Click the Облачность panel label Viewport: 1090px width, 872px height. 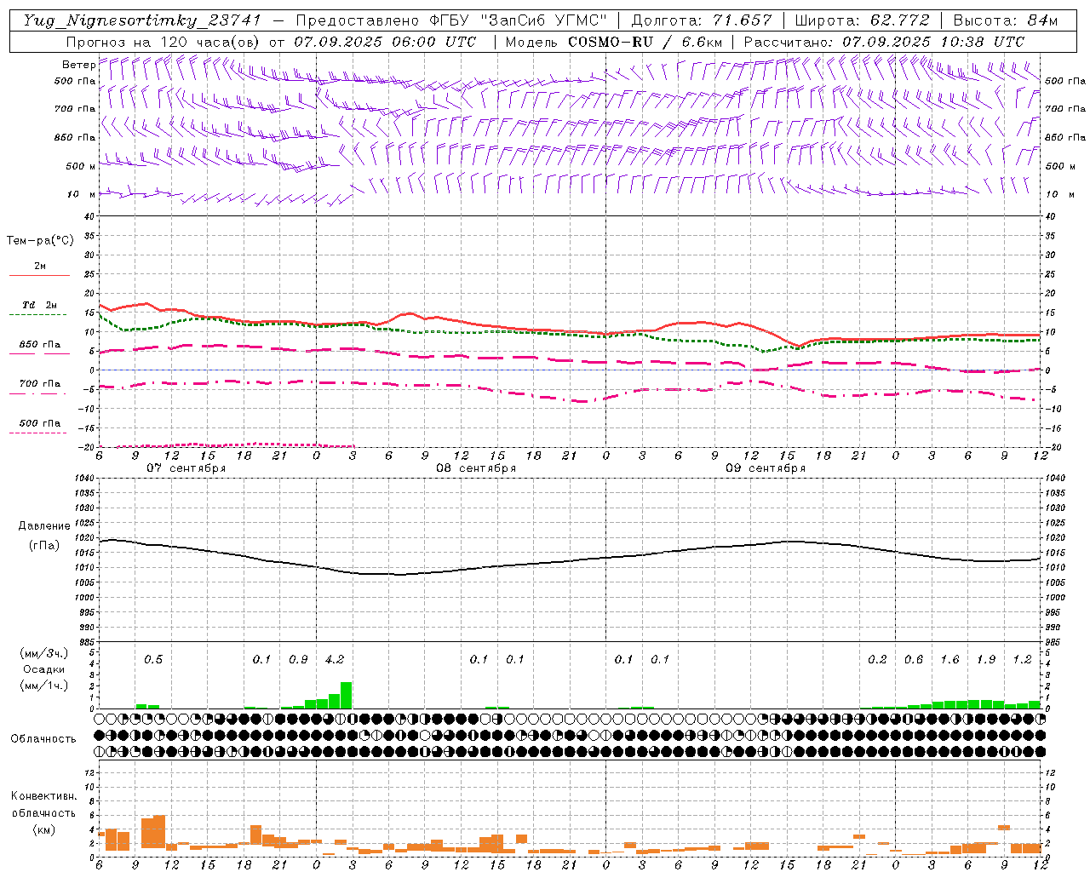(x=43, y=739)
